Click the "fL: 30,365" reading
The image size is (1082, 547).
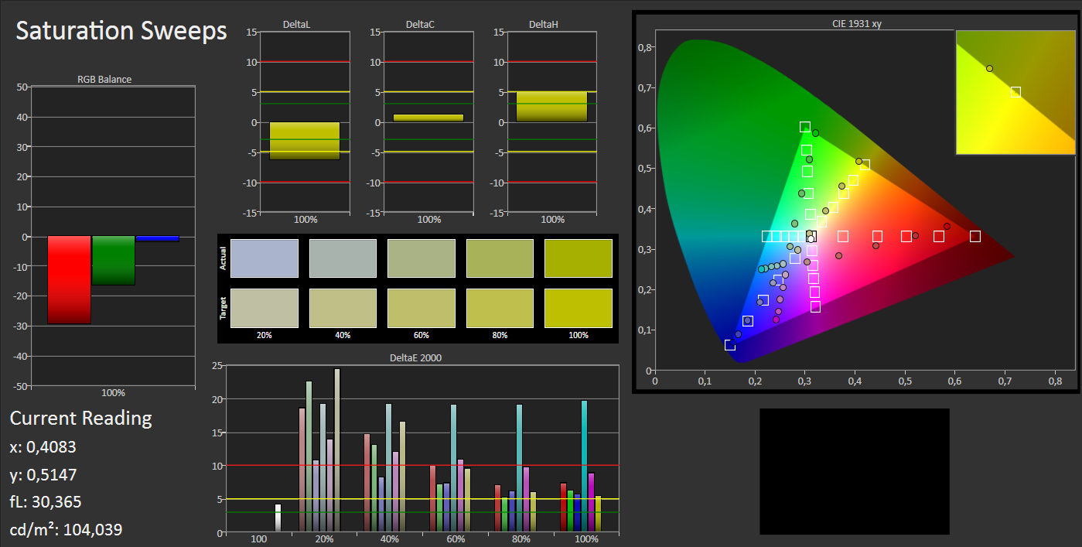46,502
